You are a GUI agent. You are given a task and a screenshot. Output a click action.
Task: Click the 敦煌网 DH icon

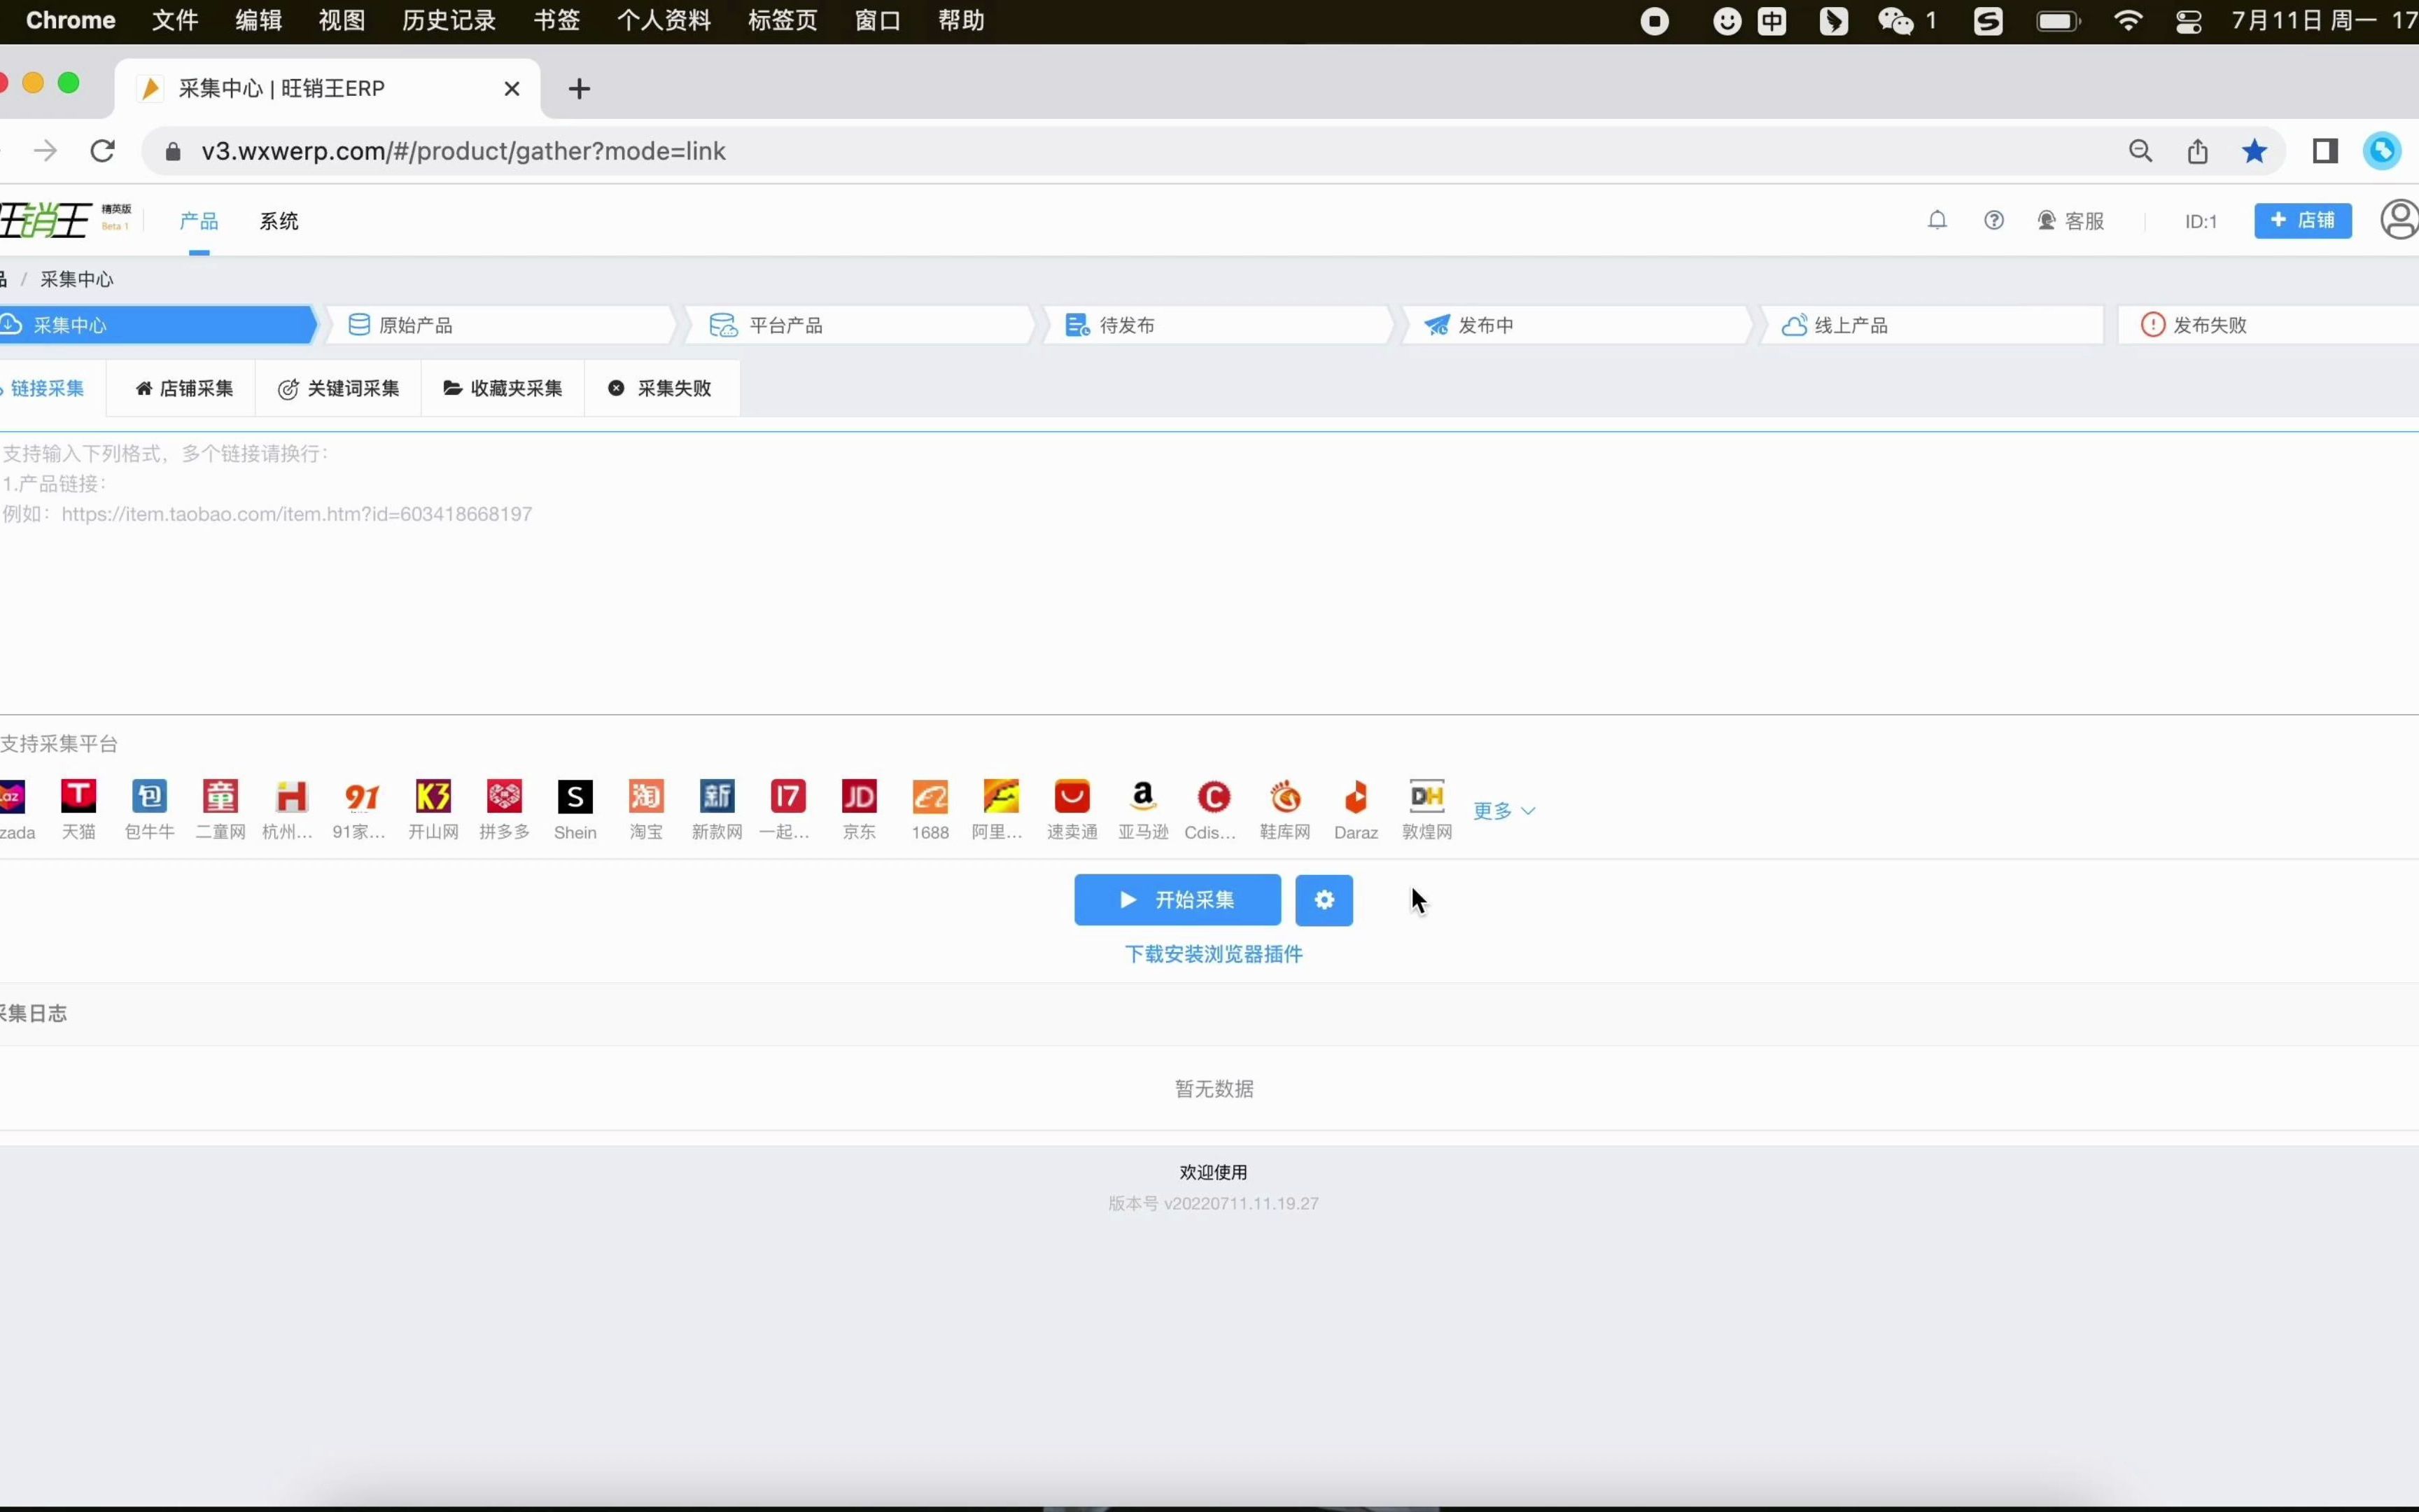(1426, 797)
